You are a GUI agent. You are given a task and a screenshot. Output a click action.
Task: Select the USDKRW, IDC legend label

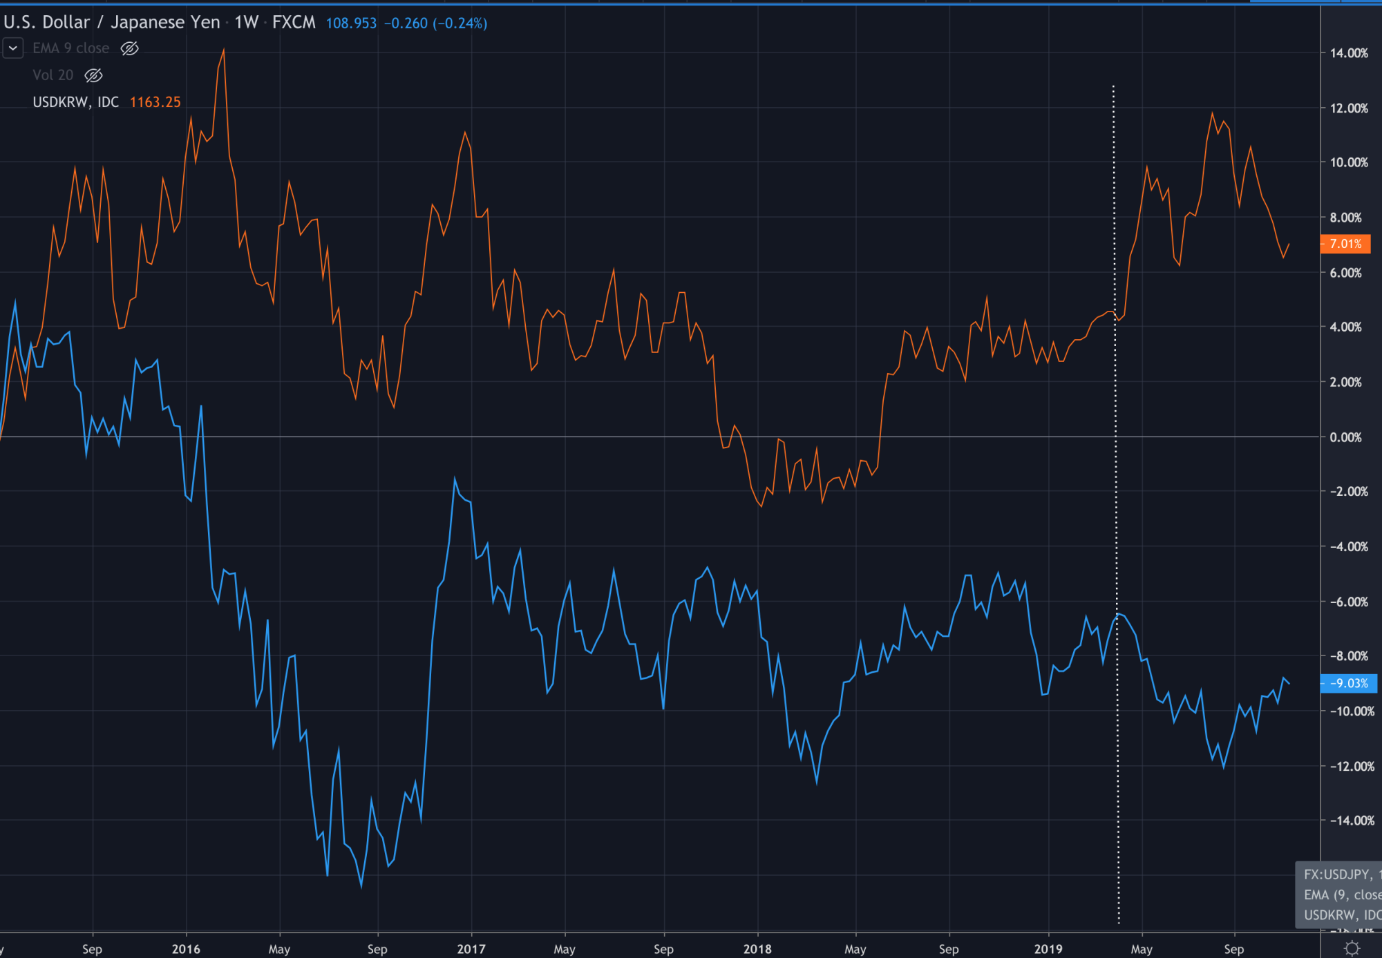click(76, 102)
